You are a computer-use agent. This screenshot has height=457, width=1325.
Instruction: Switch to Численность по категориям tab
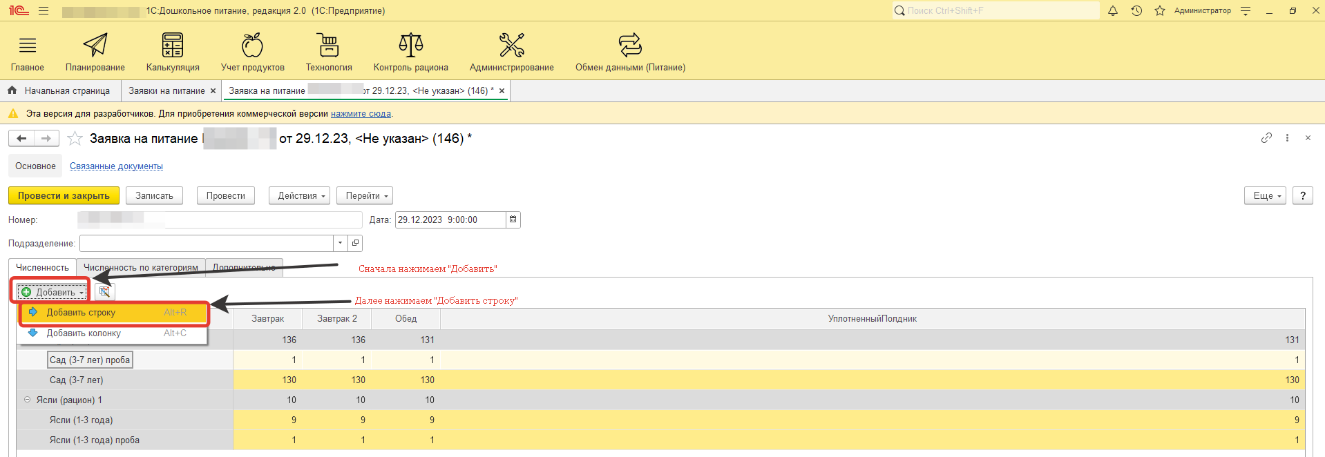point(141,268)
